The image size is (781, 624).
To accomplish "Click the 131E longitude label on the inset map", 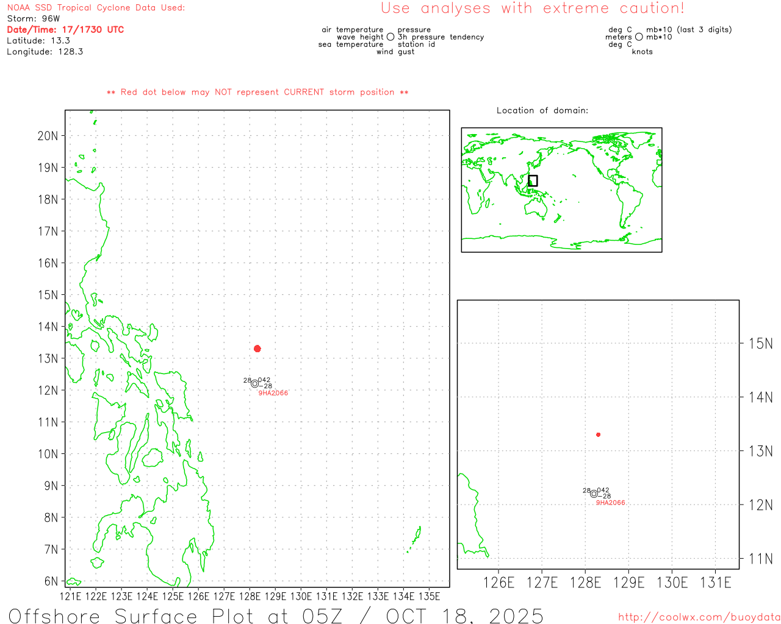I will coord(715,583).
